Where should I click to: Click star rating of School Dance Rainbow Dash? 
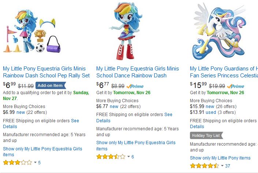pyautogui.click(x=111, y=157)
